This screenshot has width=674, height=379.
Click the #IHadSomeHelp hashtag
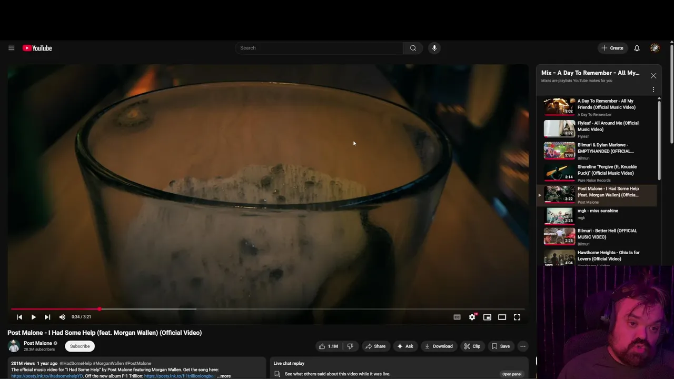coord(75,363)
